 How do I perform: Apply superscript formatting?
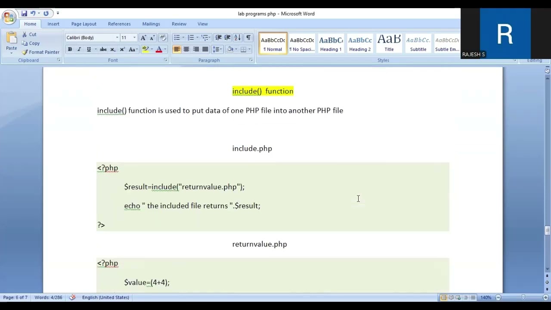click(122, 50)
